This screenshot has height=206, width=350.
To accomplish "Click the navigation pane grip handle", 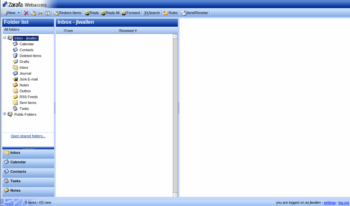I will pos(28,148).
